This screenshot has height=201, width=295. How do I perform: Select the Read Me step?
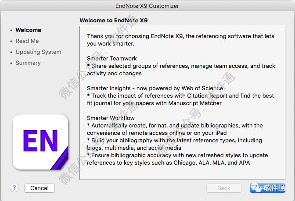tap(27, 41)
